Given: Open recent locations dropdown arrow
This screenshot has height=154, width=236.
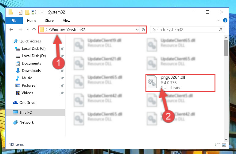Looking at the screenshot, I should [x=28, y=30].
